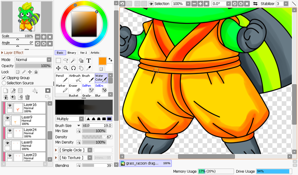298x175 pixels.
Task: Click the transparent color button
Action: [x=101, y=69]
